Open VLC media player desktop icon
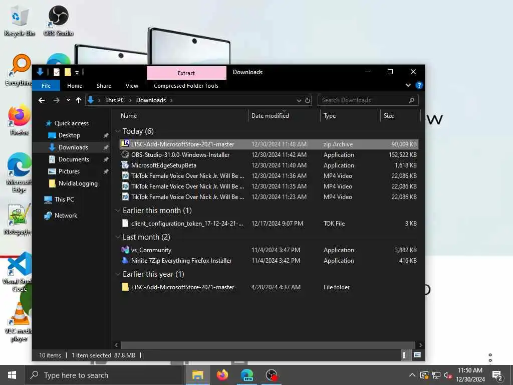This screenshot has height=385, width=513. click(19, 321)
